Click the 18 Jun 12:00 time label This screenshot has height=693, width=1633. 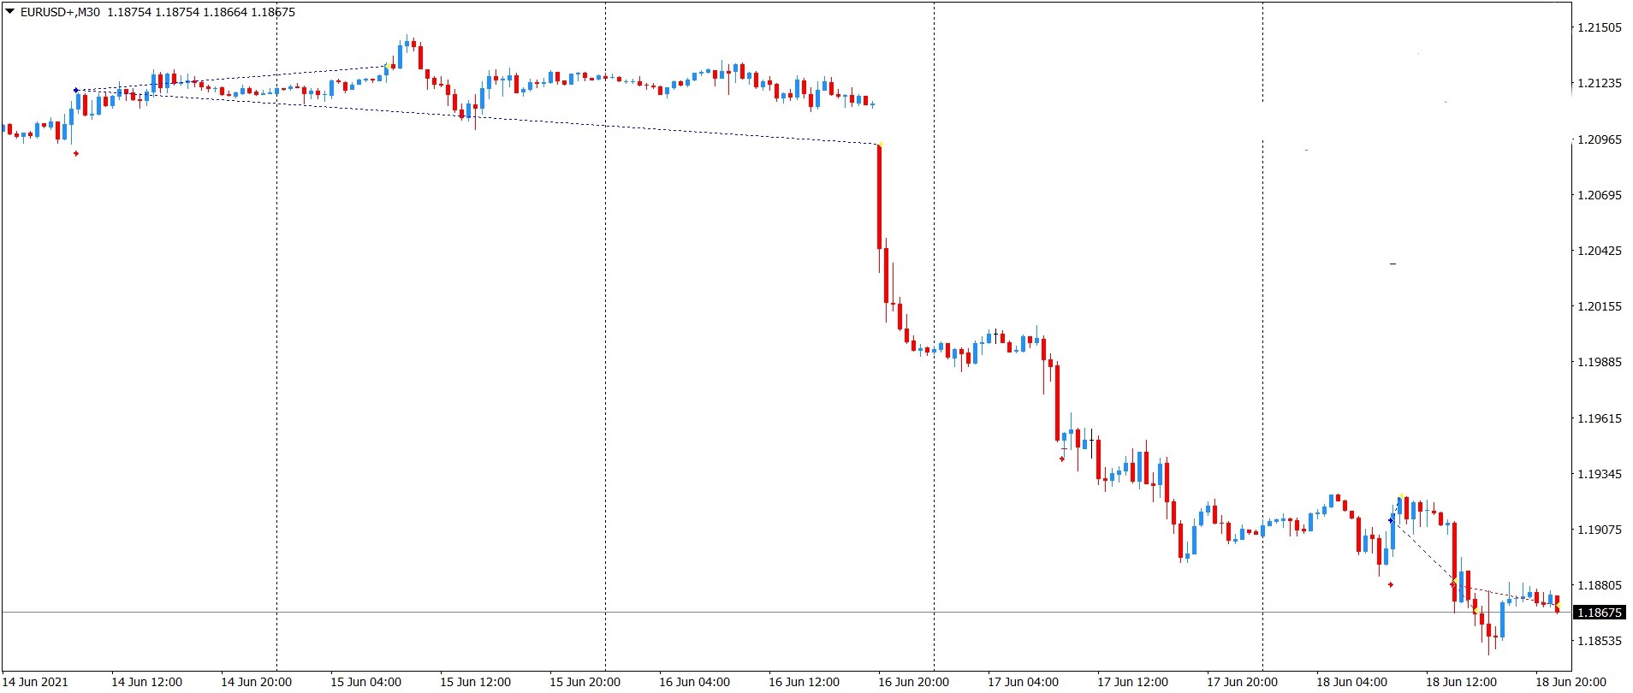click(1461, 682)
